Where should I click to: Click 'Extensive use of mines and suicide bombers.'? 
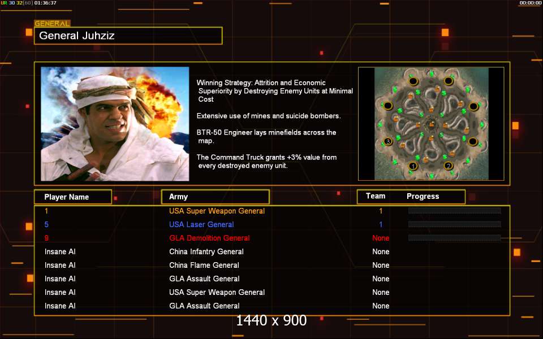coord(269,116)
